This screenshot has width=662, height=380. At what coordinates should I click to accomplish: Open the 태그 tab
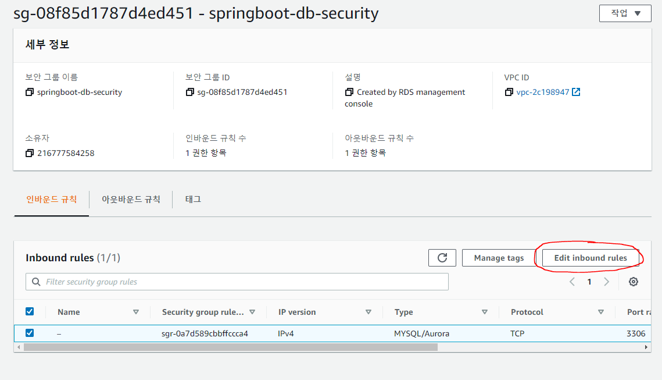[193, 199]
